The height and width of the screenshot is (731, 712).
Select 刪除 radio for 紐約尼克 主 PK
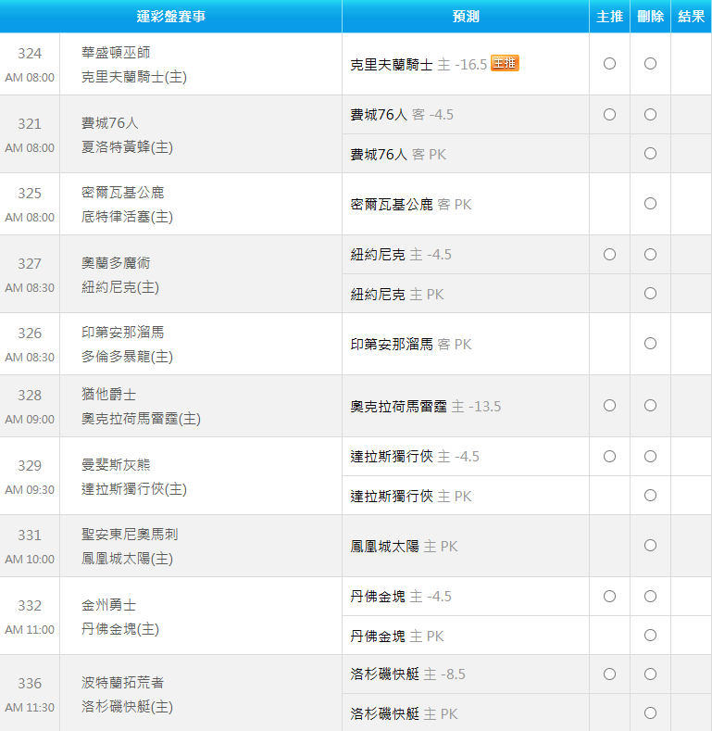tap(650, 294)
